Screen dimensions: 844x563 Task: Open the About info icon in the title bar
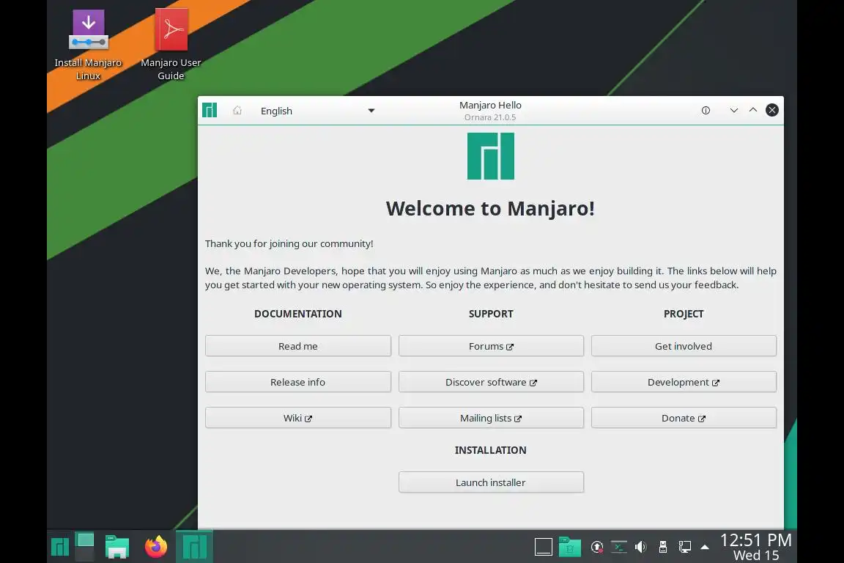(706, 111)
